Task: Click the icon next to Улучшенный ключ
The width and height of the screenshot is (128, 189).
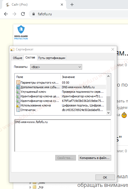Action: [18, 92]
